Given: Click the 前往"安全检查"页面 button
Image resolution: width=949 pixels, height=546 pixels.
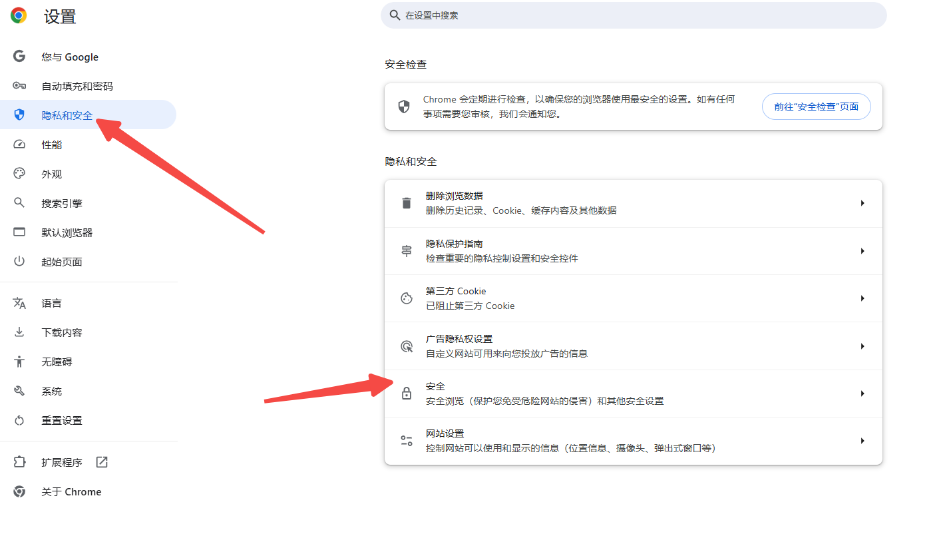Looking at the screenshot, I should [816, 107].
